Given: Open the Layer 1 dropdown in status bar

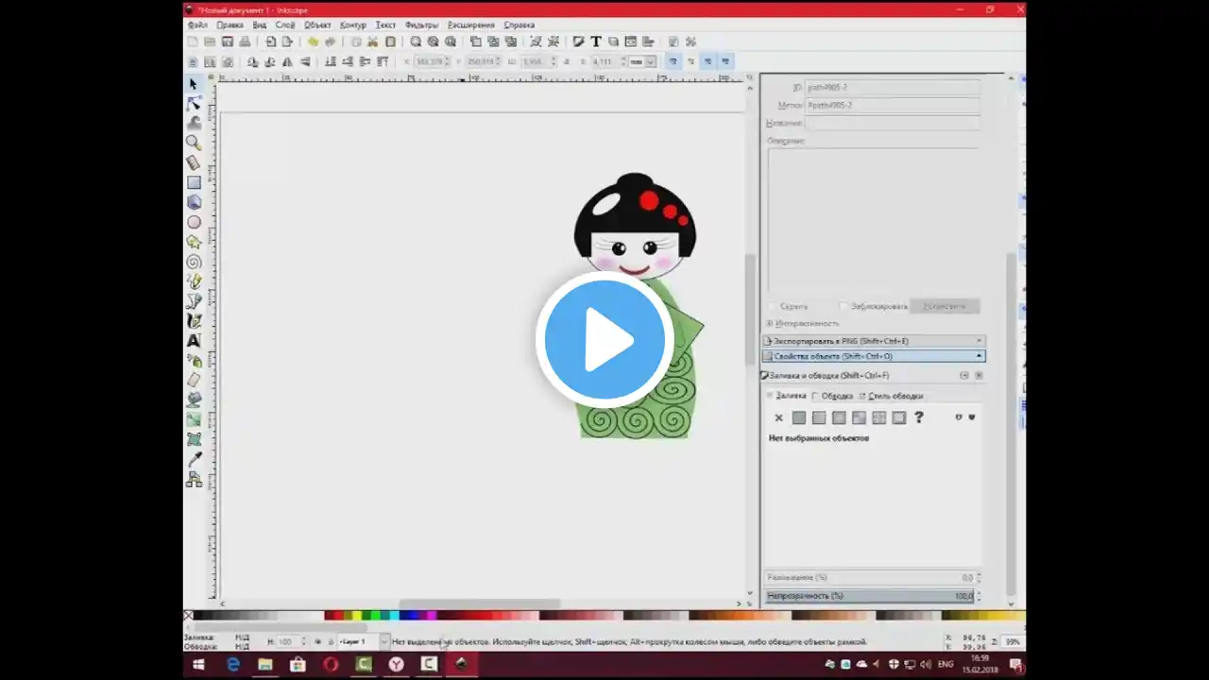Looking at the screenshot, I should [x=364, y=641].
